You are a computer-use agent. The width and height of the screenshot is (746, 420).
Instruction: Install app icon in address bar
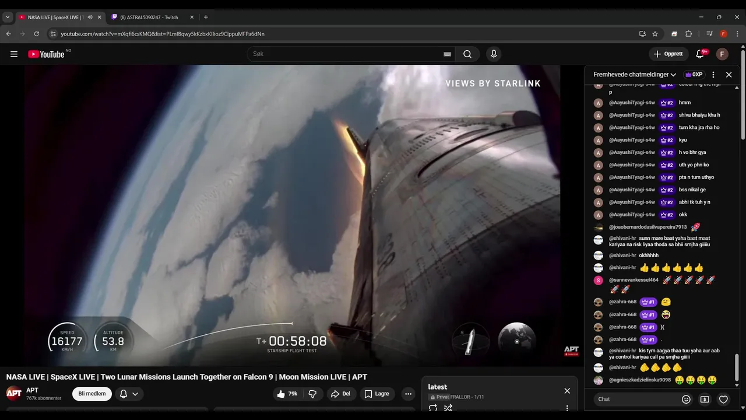point(642,34)
